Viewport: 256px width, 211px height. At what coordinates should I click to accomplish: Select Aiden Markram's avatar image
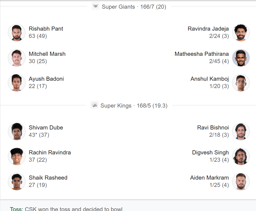coord(241,181)
